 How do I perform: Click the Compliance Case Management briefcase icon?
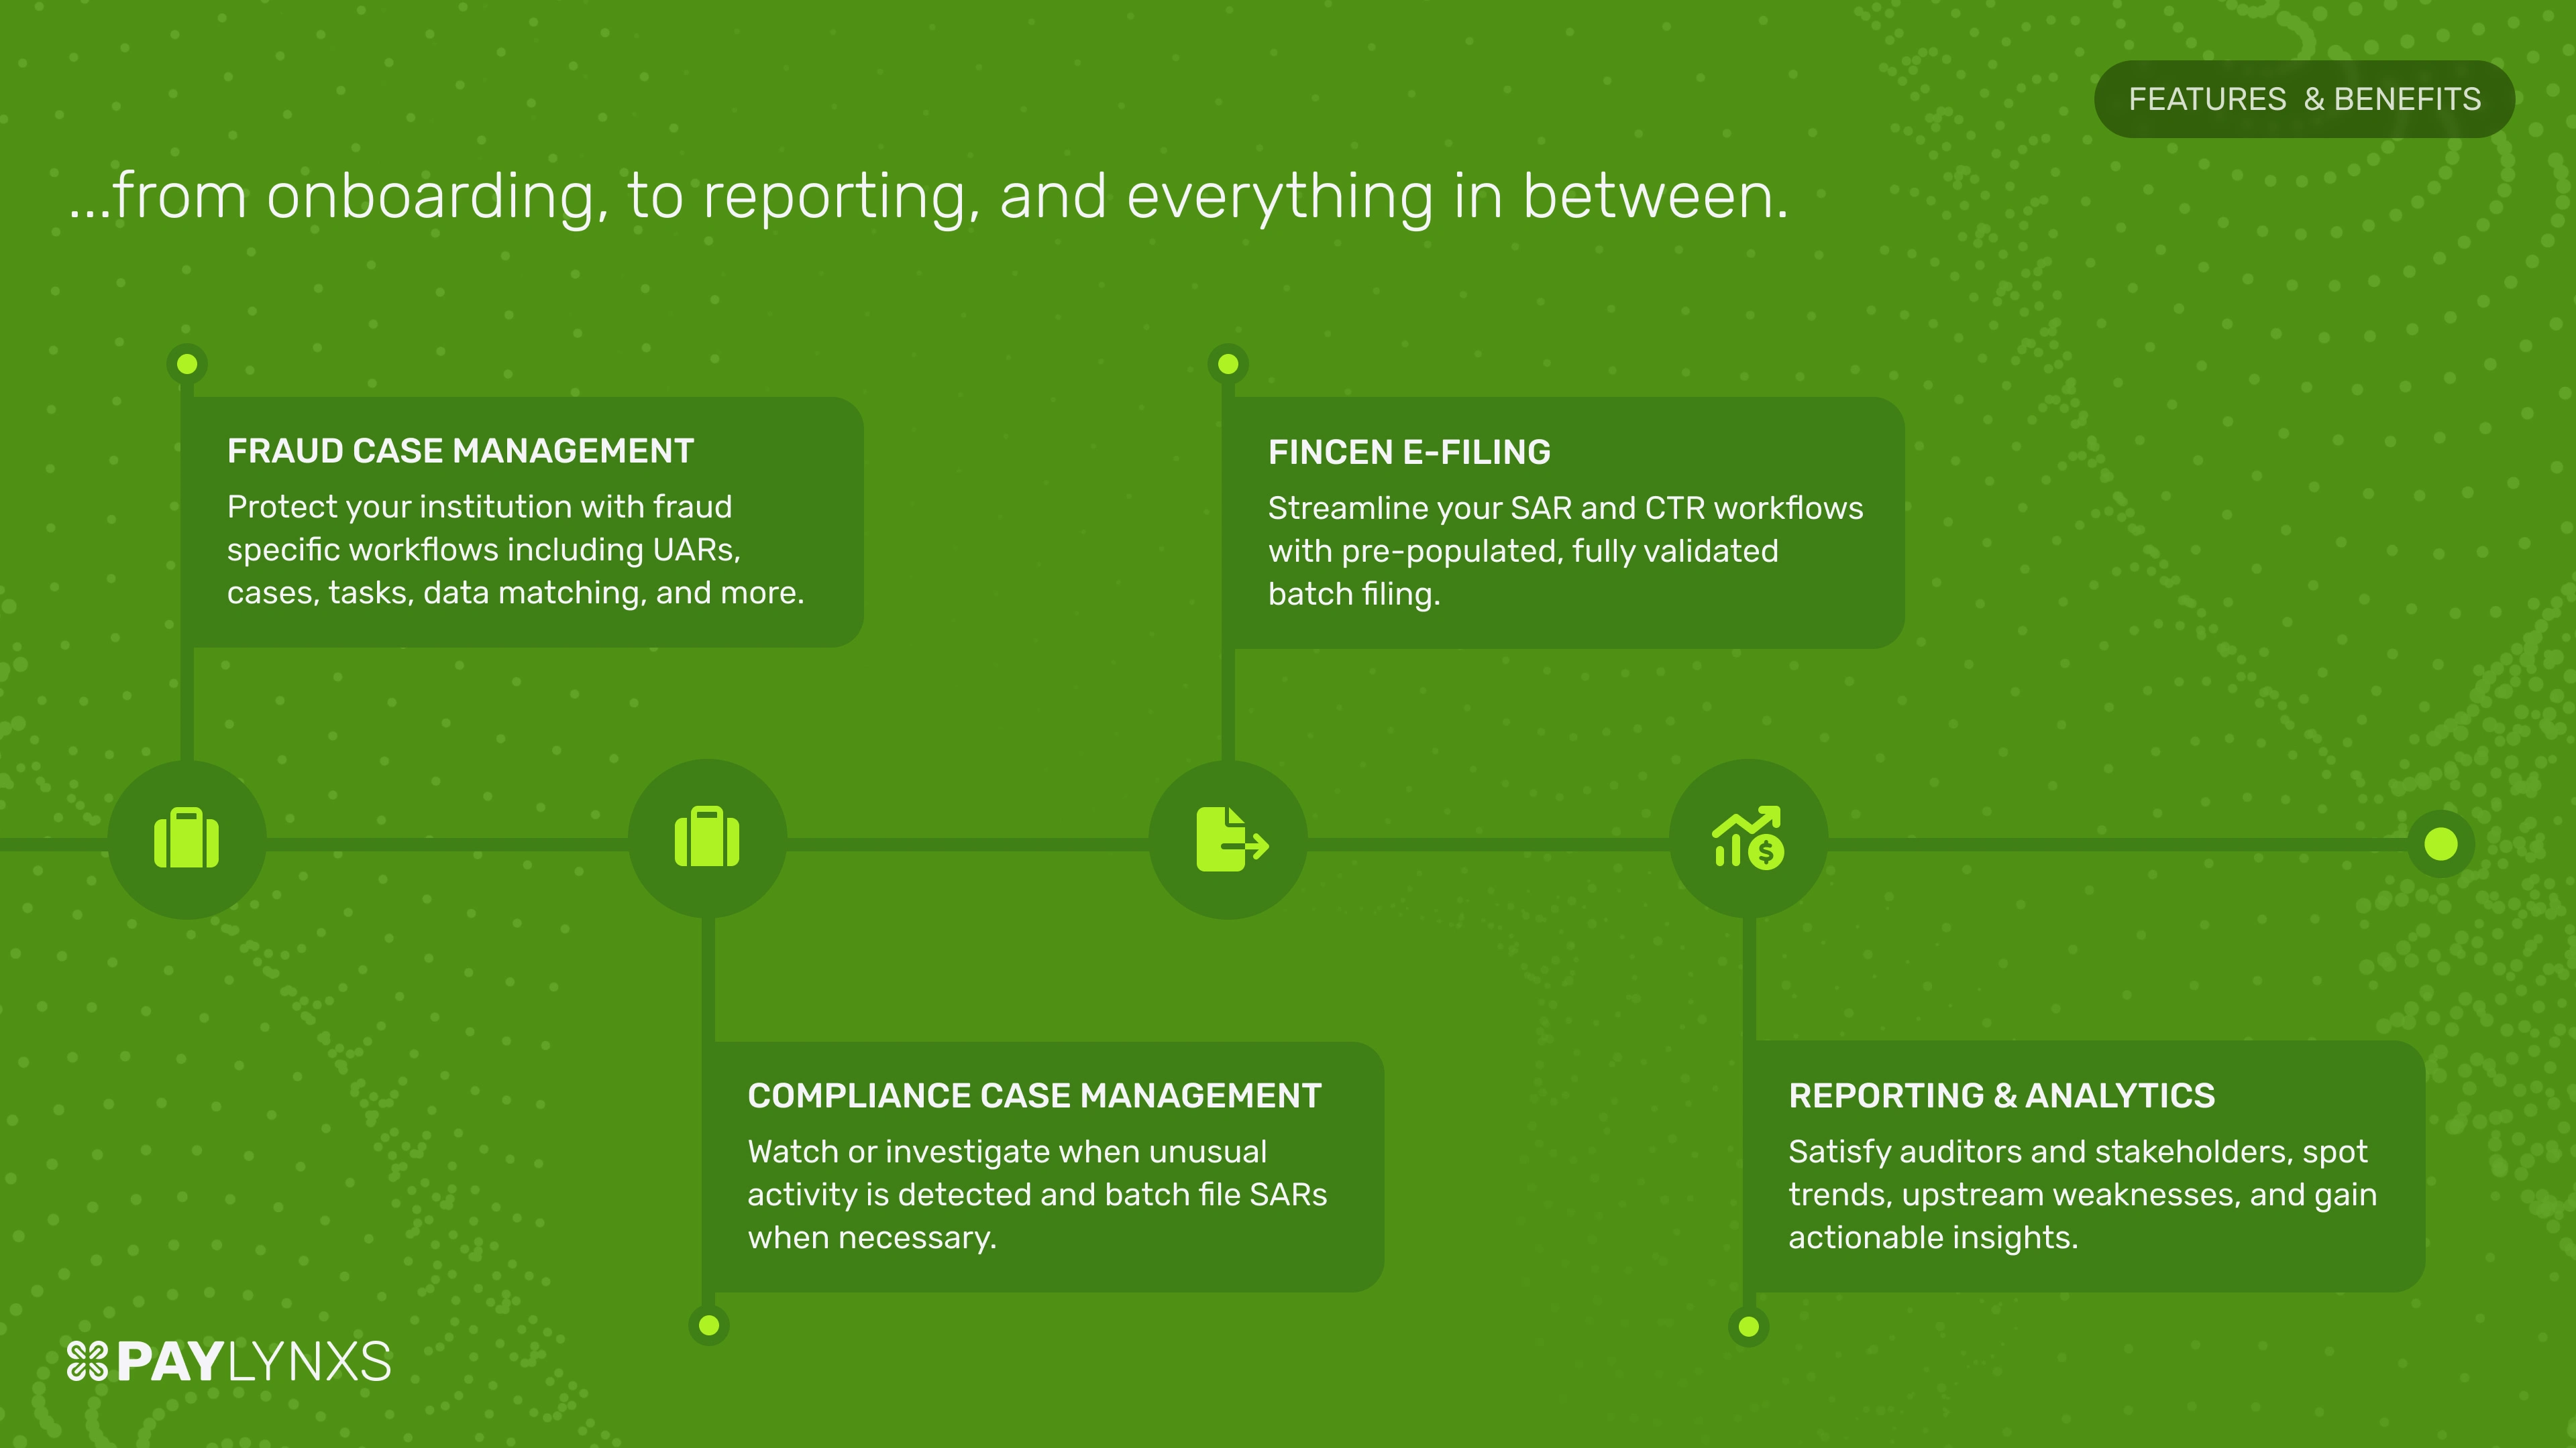[x=707, y=837]
